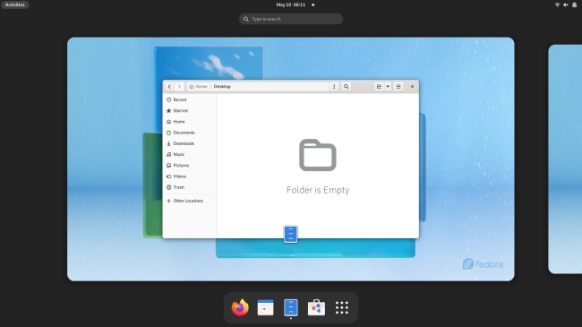Screen dimensions: 582x327
Task: Click the Activities button
Action: pyautogui.click(x=15, y=4)
